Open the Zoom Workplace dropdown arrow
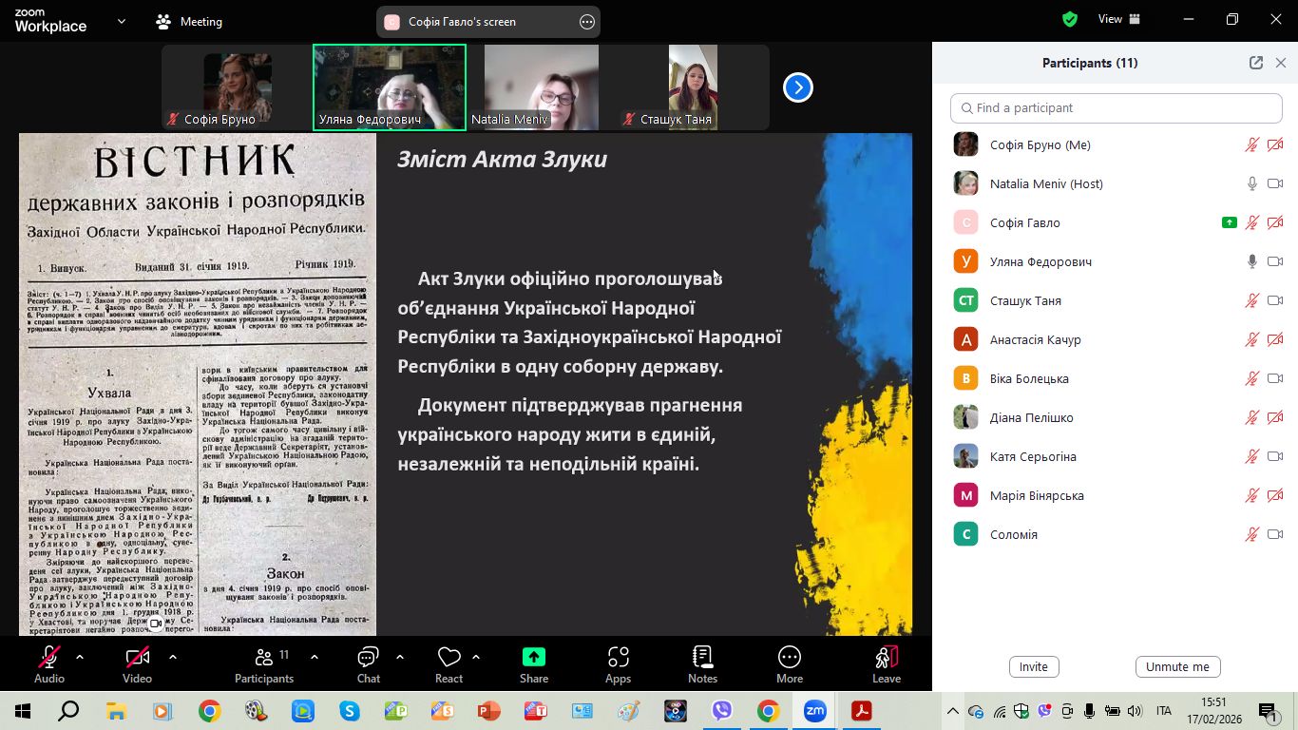Viewport: 1298px width, 730px height. pos(121,21)
